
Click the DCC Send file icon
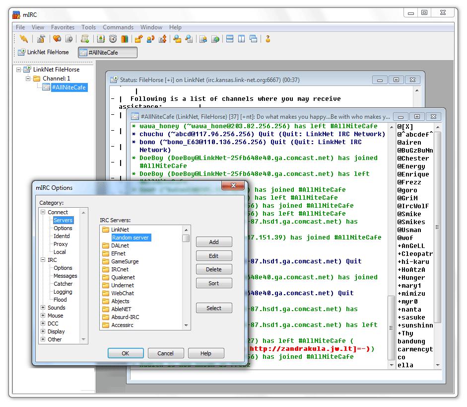coord(138,39)
